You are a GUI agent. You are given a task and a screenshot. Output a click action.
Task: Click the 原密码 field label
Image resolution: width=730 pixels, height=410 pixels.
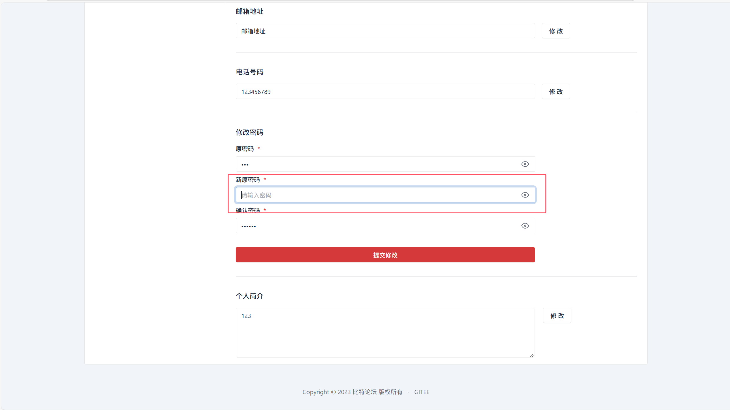[x=244, y=149]
